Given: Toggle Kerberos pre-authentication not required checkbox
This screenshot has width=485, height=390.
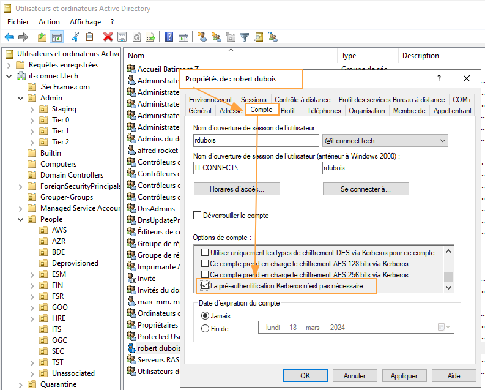Looking at the screenshot, I should point(205,285).
